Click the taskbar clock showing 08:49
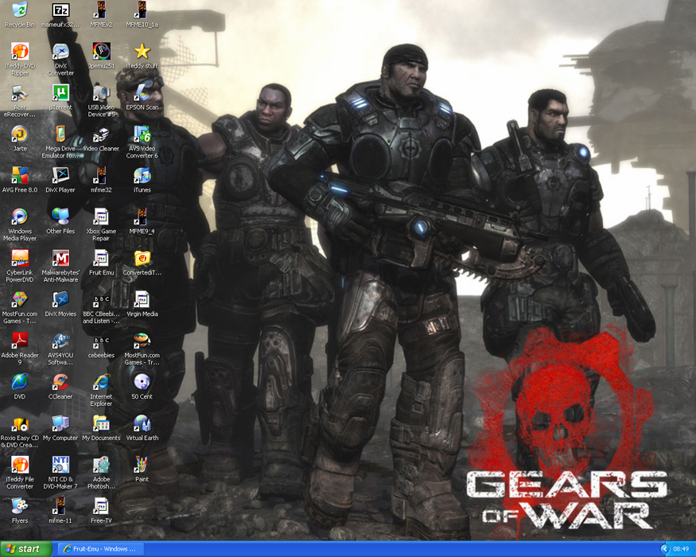Image resolution: width=696 pixels, height=557 pixels. coord(681,549)
